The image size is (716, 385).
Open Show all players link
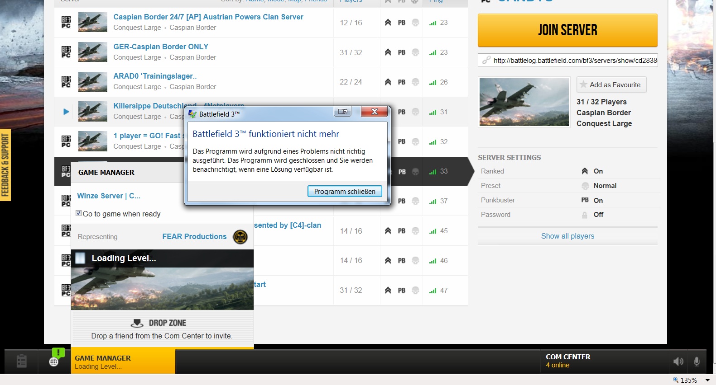(x=567, y=236)
